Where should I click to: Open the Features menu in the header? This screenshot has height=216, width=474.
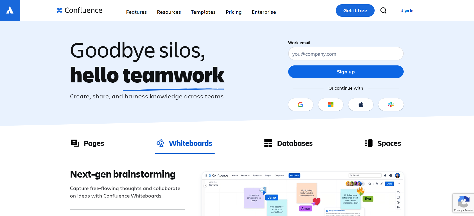click(136, 12)
